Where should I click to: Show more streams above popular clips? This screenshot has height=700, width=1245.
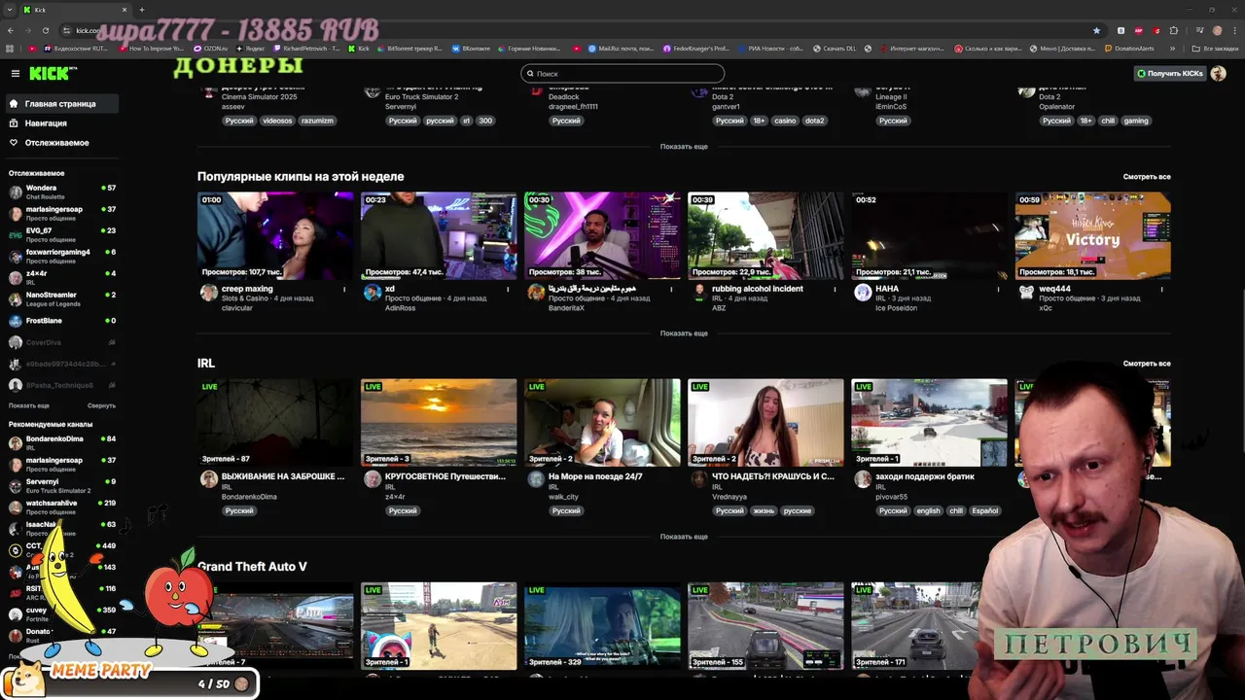point(684,146)
